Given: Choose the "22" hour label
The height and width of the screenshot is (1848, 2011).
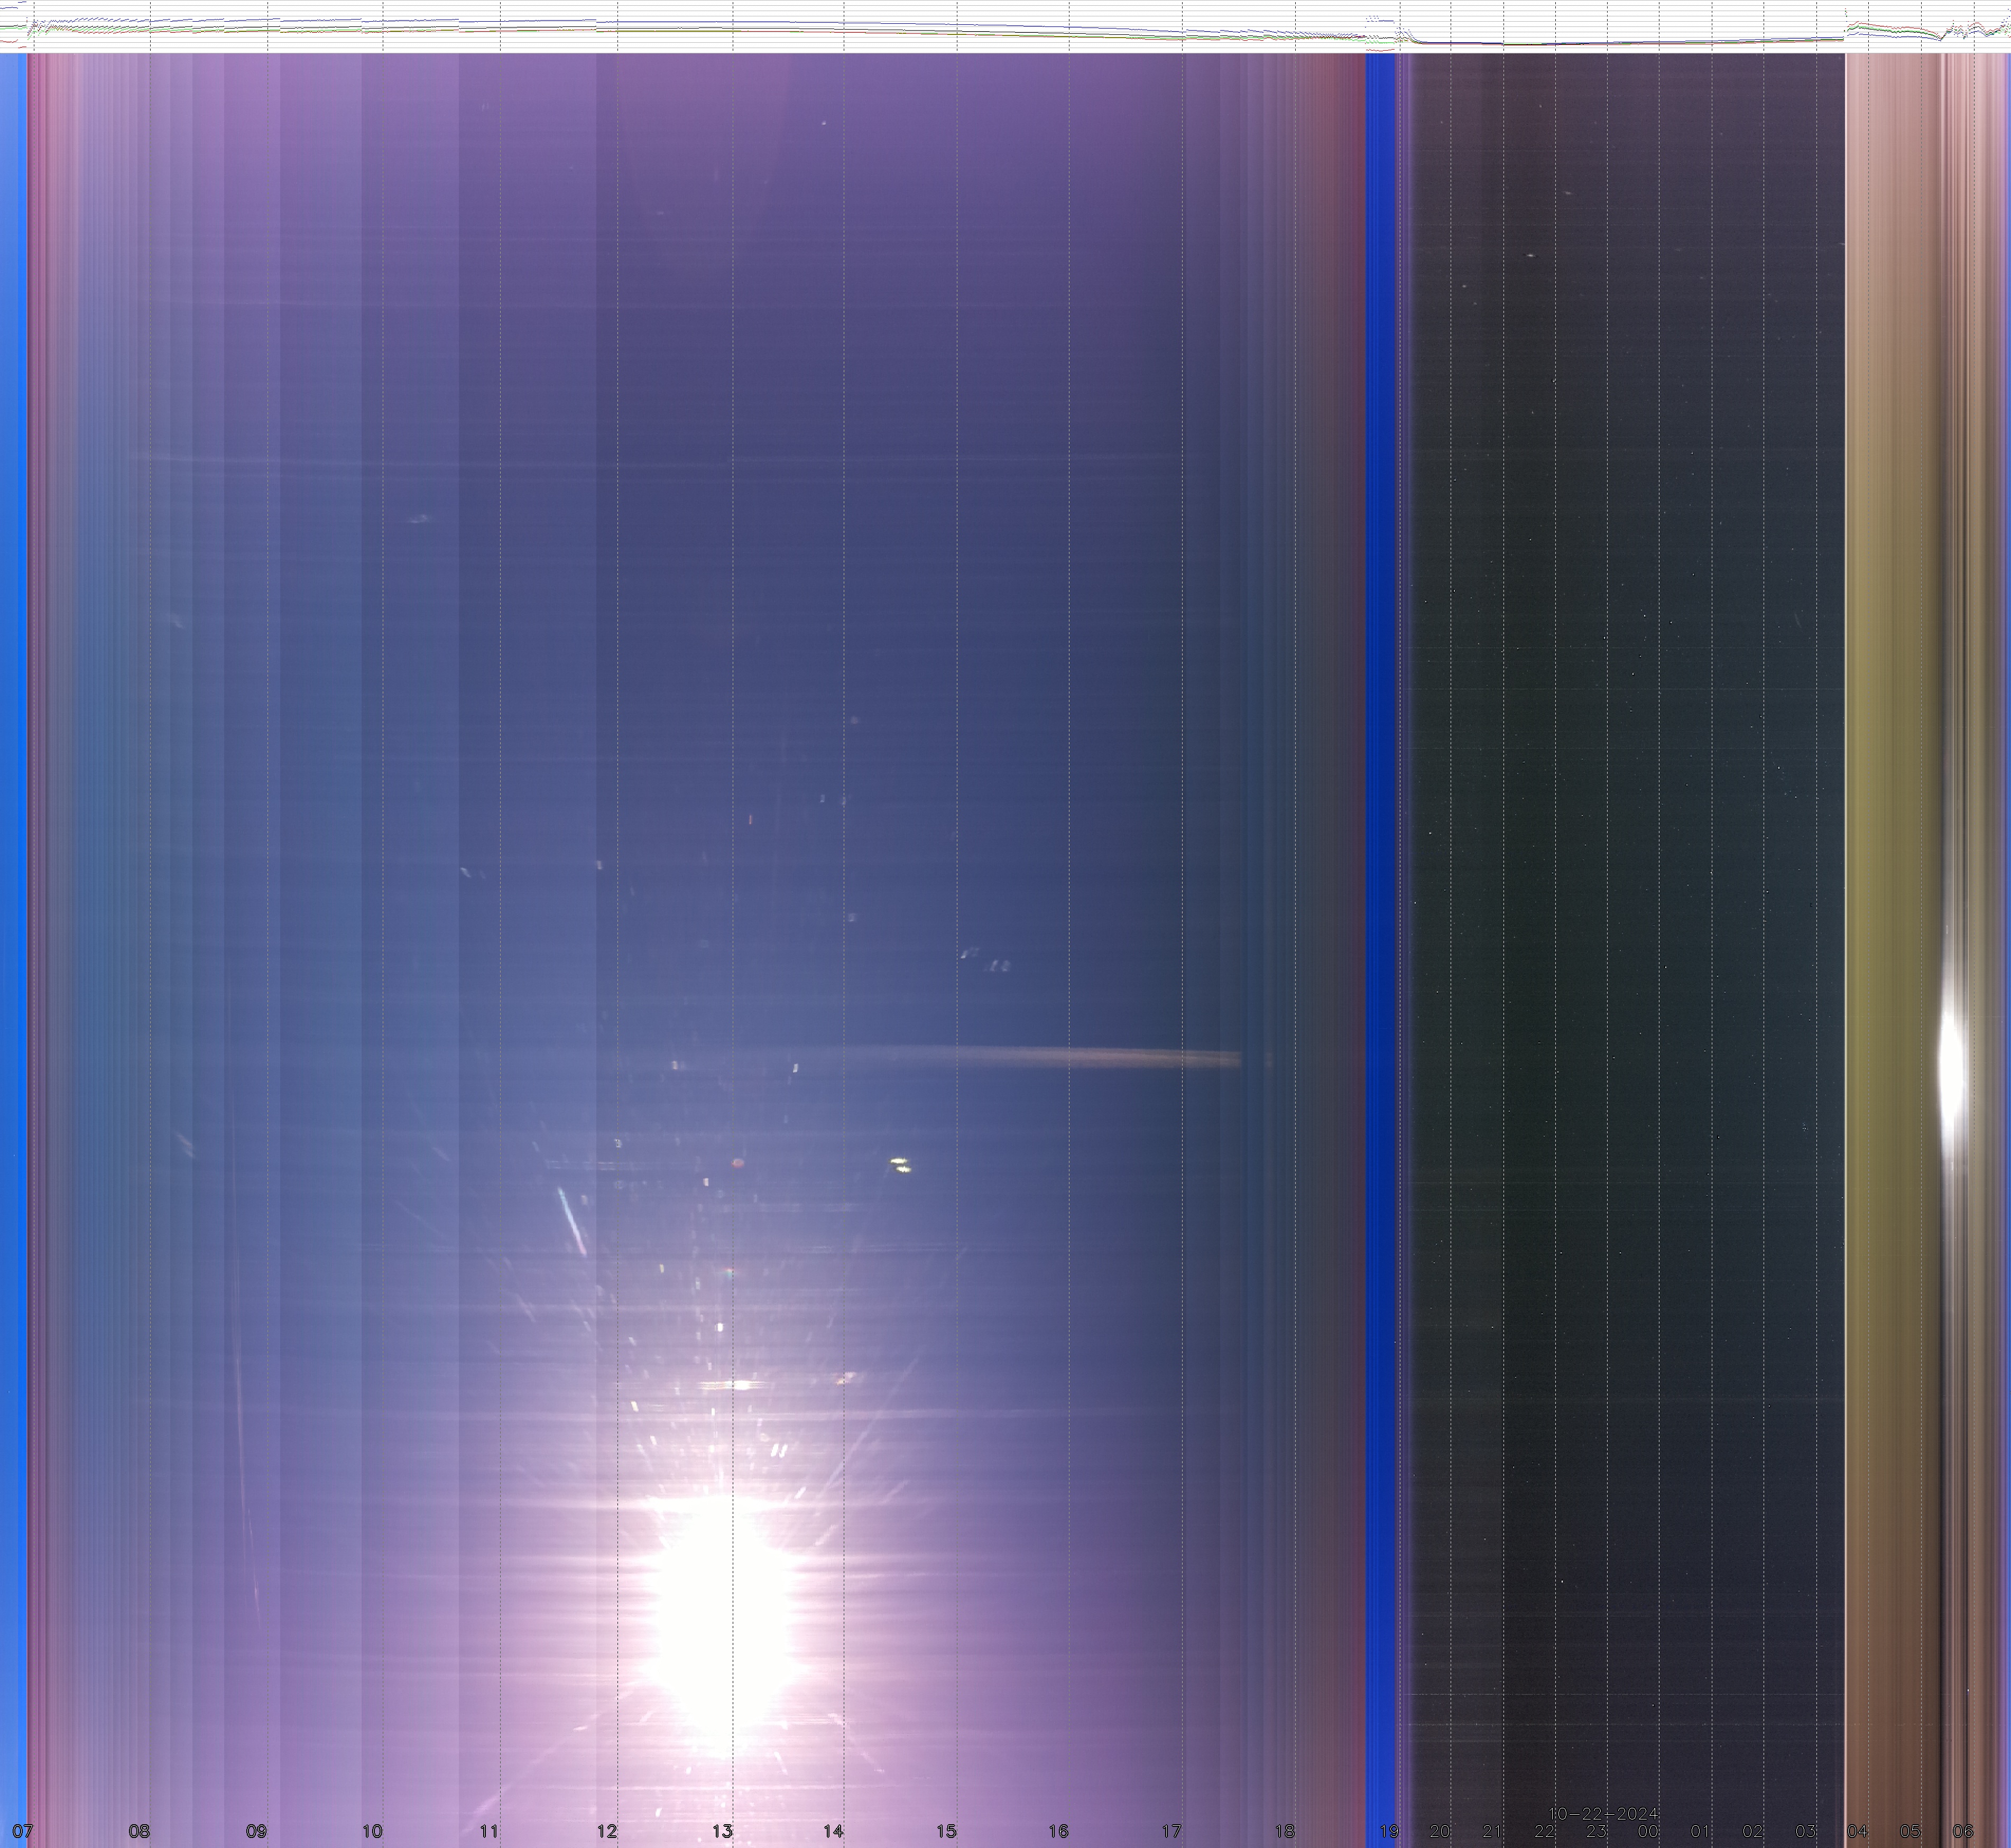Looking at the screenshot, I should coord(1544,1832).
